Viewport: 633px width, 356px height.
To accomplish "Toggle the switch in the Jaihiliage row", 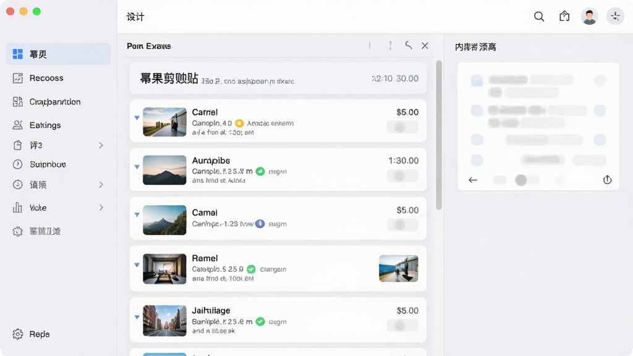I will [x=402, y=325].
